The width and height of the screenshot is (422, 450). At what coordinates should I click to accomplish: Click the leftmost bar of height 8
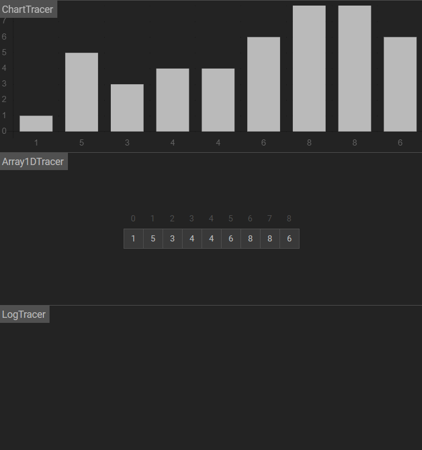pos(309,69)
